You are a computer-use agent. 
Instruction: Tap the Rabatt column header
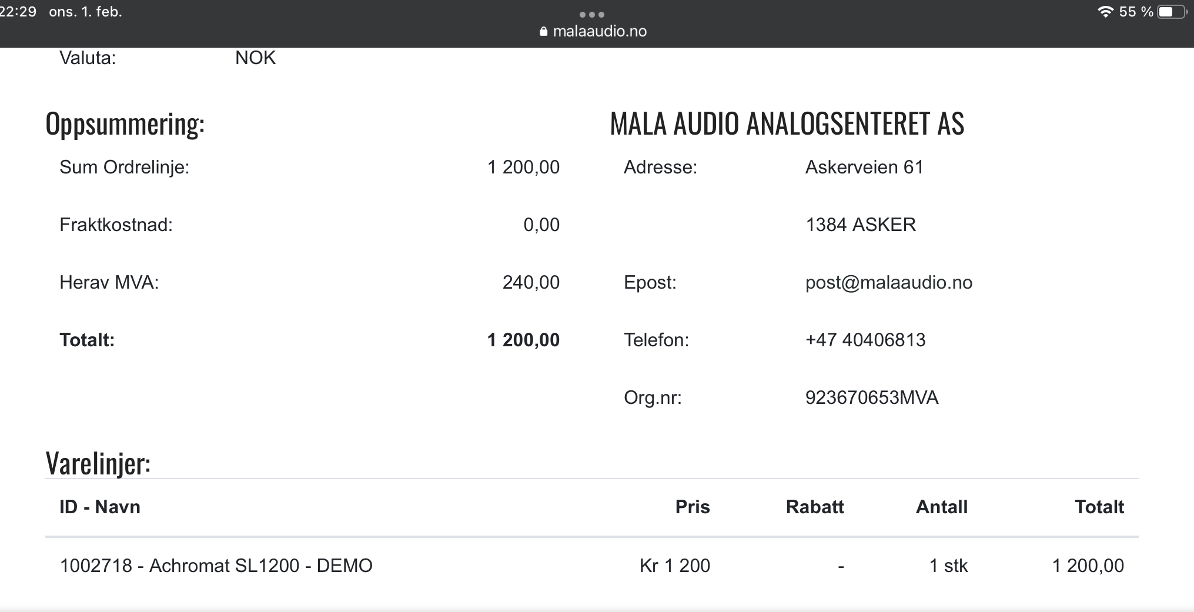click(814, 507)
